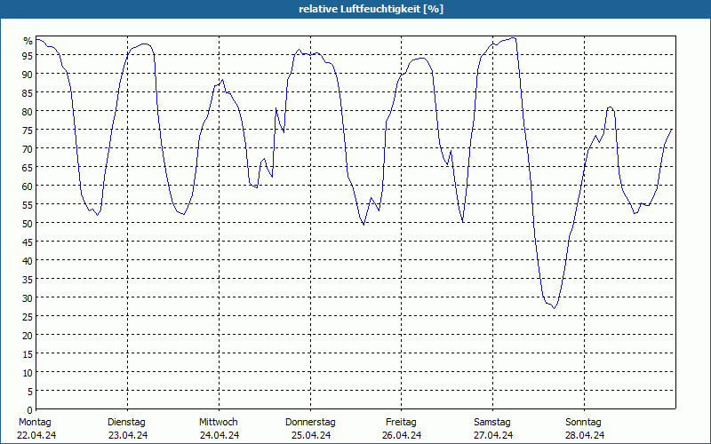Click the chart title 'relative Luftfeuchtigkeit [%]'
Viewport: 711px width, 444px height.
tap(371, 9)
